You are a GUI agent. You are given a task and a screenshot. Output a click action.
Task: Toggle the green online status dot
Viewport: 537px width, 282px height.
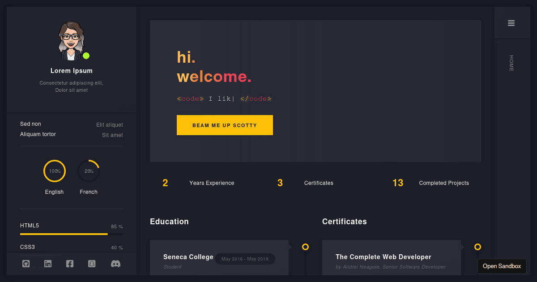coord(86,56)
